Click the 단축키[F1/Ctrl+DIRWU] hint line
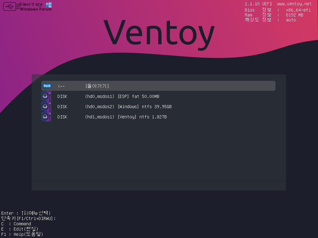This screenshot has height=238, width=318. [x=28, y=218]
